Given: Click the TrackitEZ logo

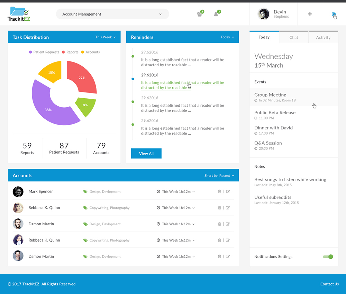Looking at the screenshot, I should [x=18, y=14].
